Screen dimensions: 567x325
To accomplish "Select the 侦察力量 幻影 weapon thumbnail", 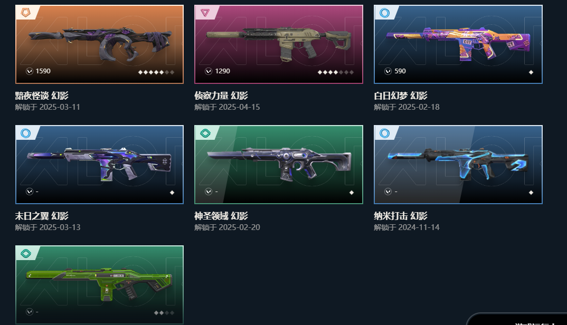I will (x=278, y=44).
